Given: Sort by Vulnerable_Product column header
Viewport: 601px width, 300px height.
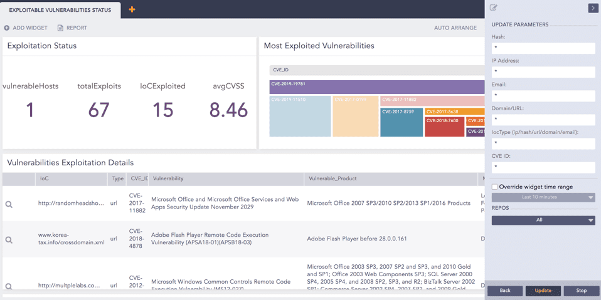Looking at the screenshot, I should pos(391,178).
